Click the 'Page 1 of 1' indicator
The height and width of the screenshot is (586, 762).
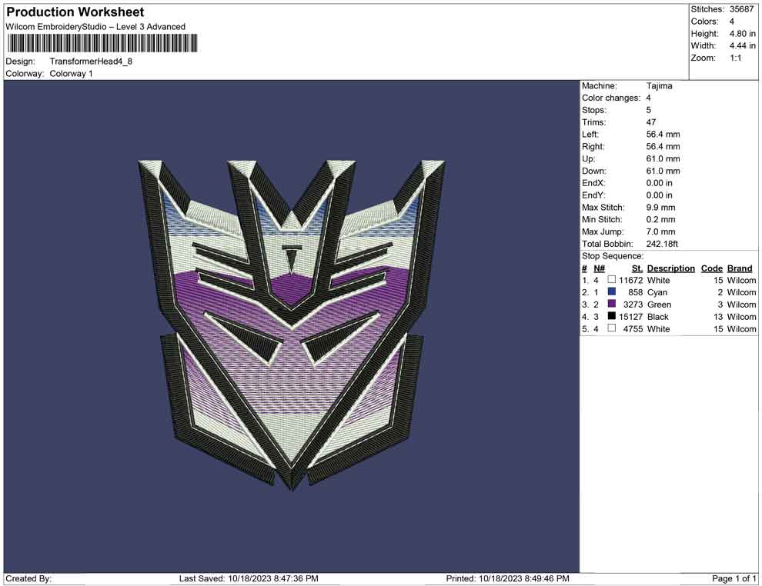point(734,578)
